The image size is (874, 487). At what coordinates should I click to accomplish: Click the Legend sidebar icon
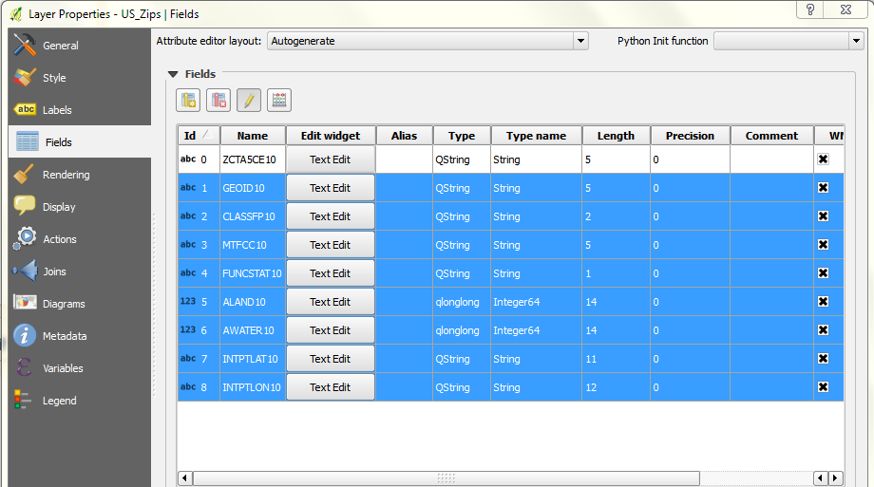click(x=22, y=400)
